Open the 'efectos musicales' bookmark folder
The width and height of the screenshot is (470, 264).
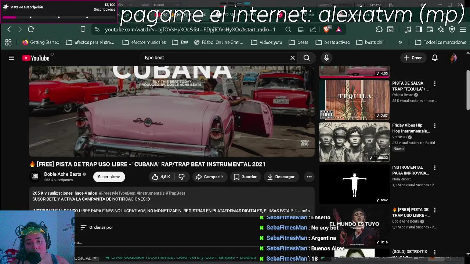click(144, 42)
